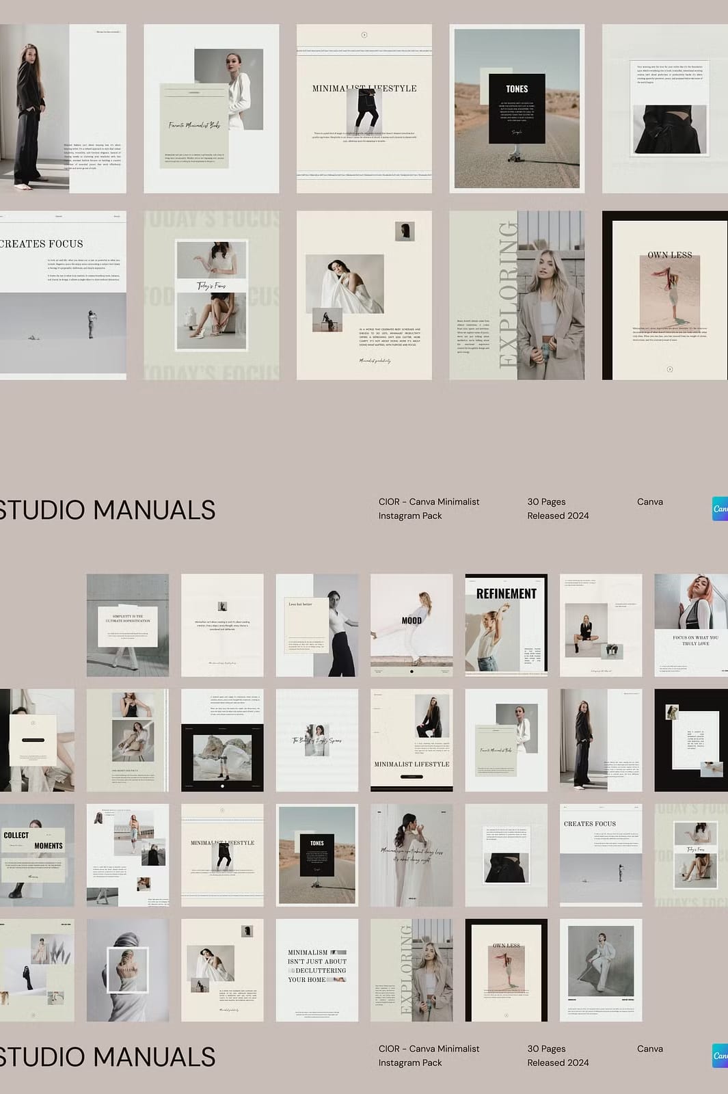
Task: Click the large CREATES FOCUS template preview
Action: pos(63,295)
